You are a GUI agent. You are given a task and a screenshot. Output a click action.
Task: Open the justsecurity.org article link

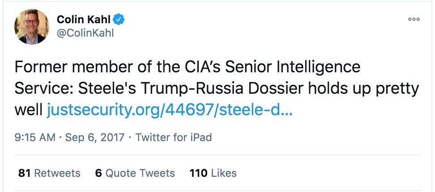click(170, 109)
